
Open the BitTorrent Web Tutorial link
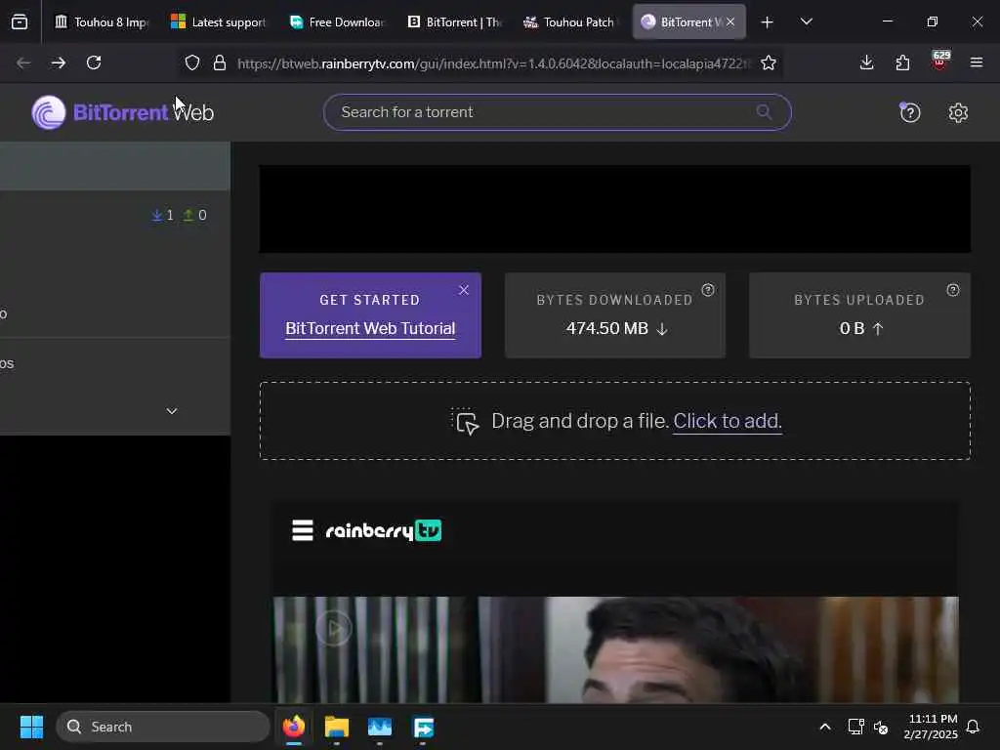370,328
